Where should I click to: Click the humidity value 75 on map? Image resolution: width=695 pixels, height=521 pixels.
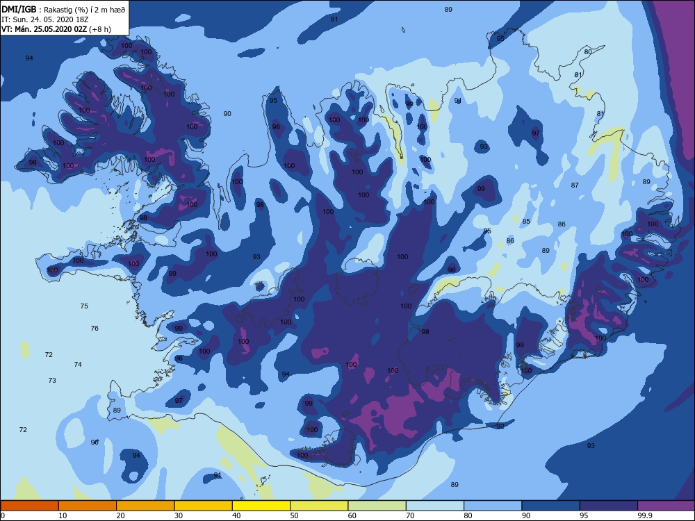84,306
